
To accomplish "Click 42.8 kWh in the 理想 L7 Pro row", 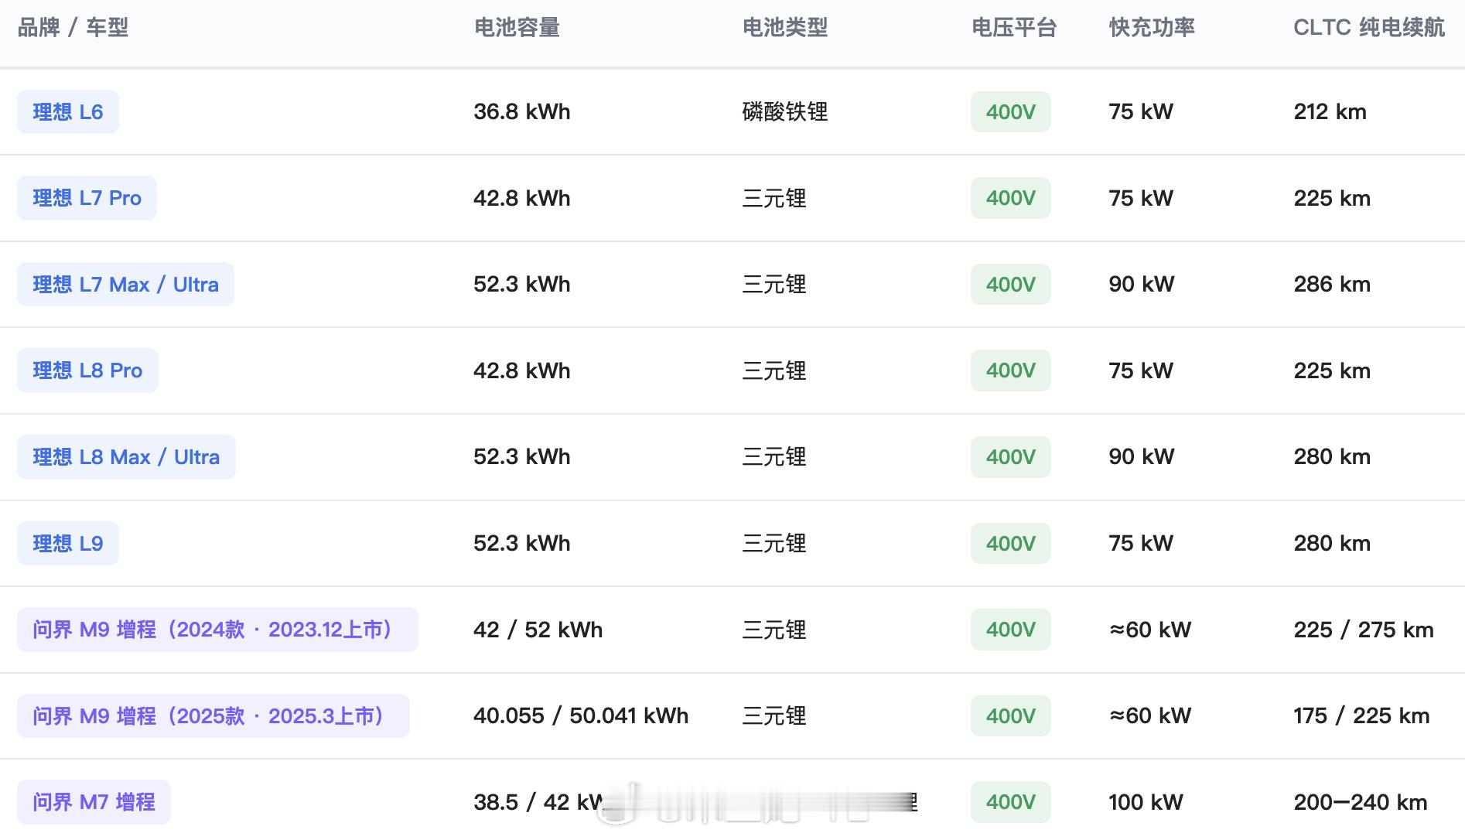I will [x=522, y=199].
